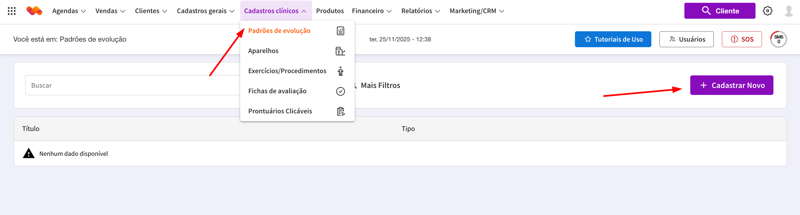
Task: Expand the Agendas dropdown menu
Action: 69,11
